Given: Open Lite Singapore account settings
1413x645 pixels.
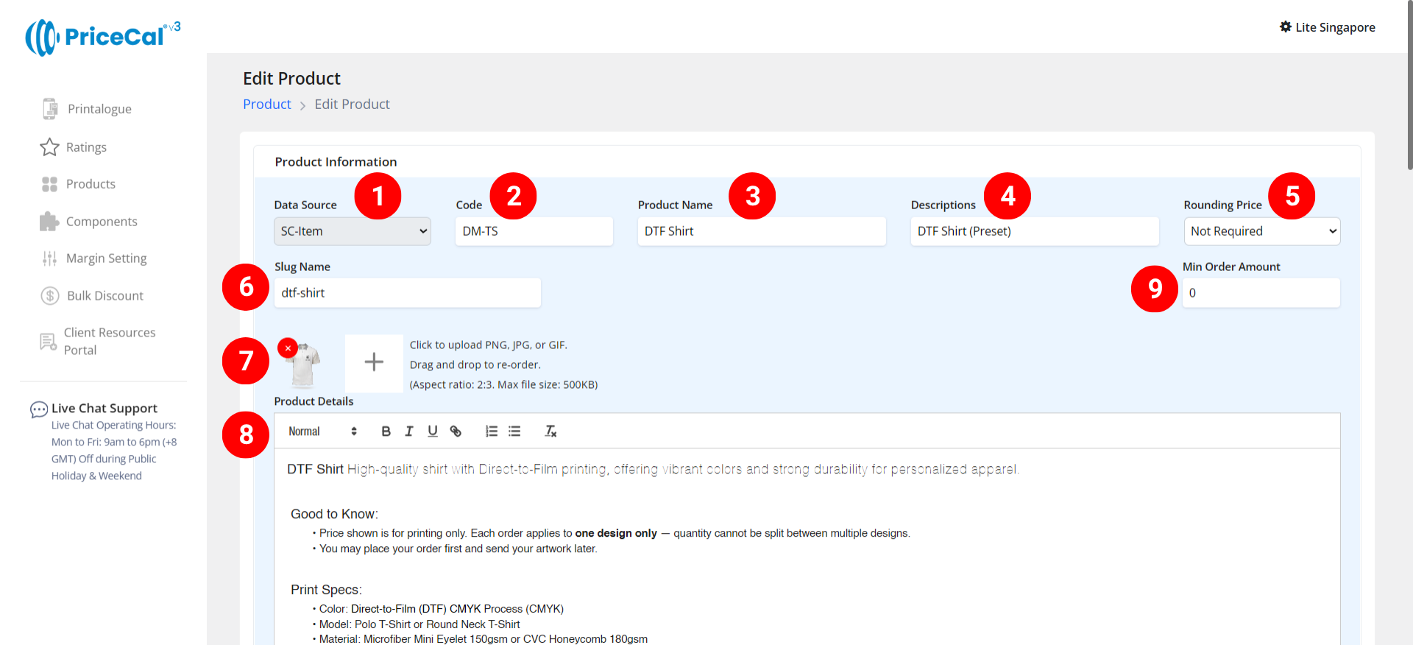Looking at the screenshot, I should 1328,27.
